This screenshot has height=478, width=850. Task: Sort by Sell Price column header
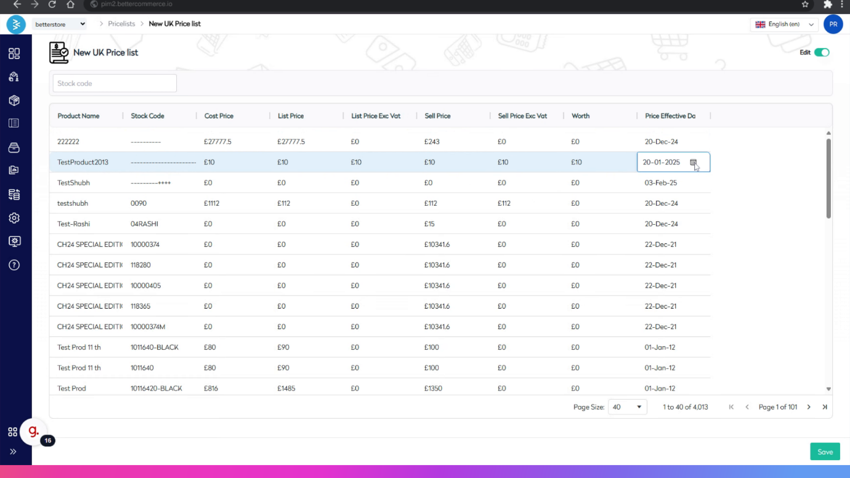437,116
